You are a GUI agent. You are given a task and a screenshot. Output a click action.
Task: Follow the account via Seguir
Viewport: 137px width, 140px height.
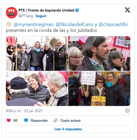(x=41, y=16)
